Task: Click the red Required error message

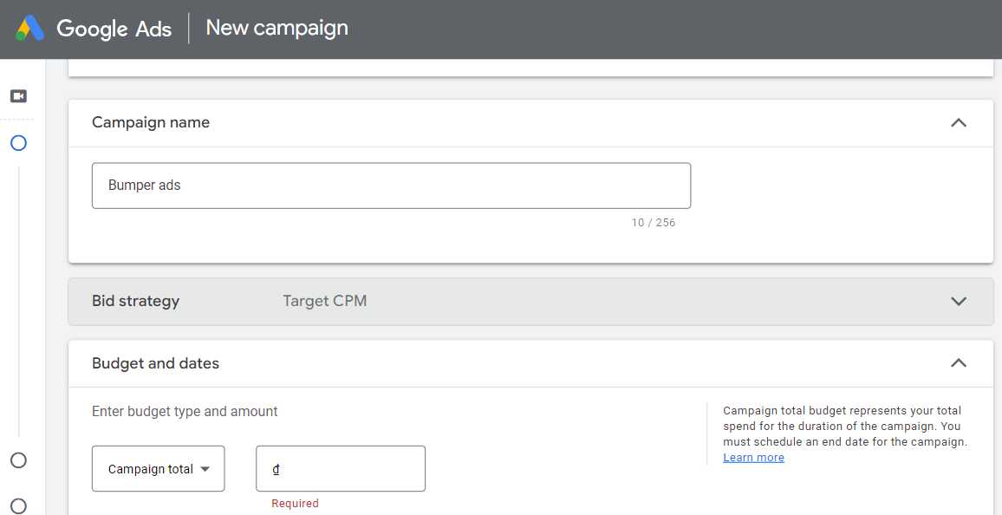Action: click(x=295, y=504)
